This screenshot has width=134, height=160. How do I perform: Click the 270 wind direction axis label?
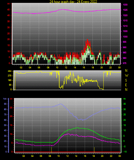click(x=10, y=76)
